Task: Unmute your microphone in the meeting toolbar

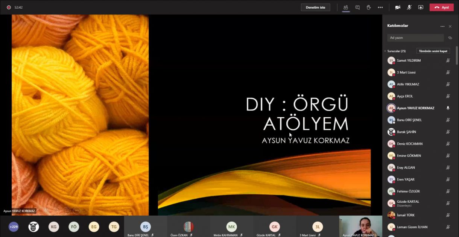Action: [409, 7]
